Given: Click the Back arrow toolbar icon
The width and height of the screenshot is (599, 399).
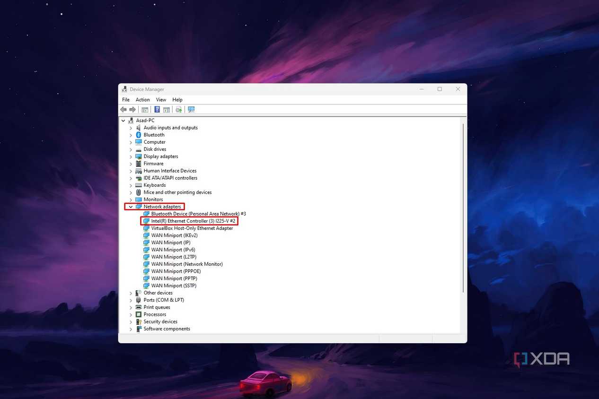Looking at the screenshot, I should (123, 110).
